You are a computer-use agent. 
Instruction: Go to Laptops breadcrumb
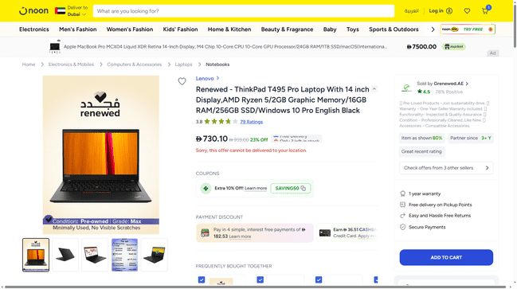[x=183, y=64]
